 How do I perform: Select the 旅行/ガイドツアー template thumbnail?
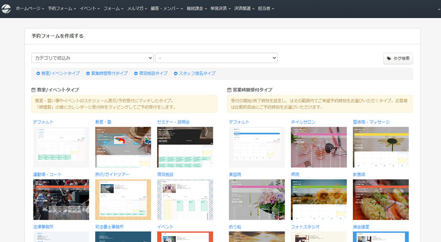(123, 199)
